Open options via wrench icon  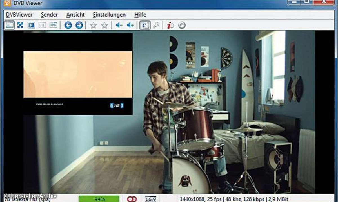pyautogui.click(x=156, y=26)
